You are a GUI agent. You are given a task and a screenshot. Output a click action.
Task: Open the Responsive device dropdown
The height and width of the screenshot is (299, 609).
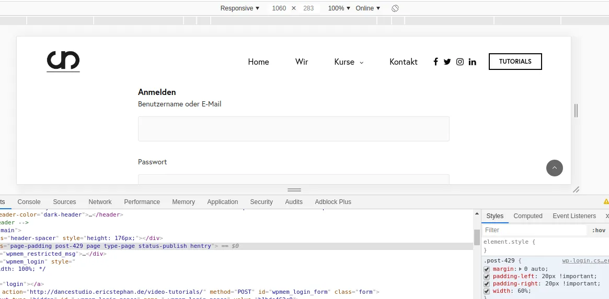pos(239,8)
